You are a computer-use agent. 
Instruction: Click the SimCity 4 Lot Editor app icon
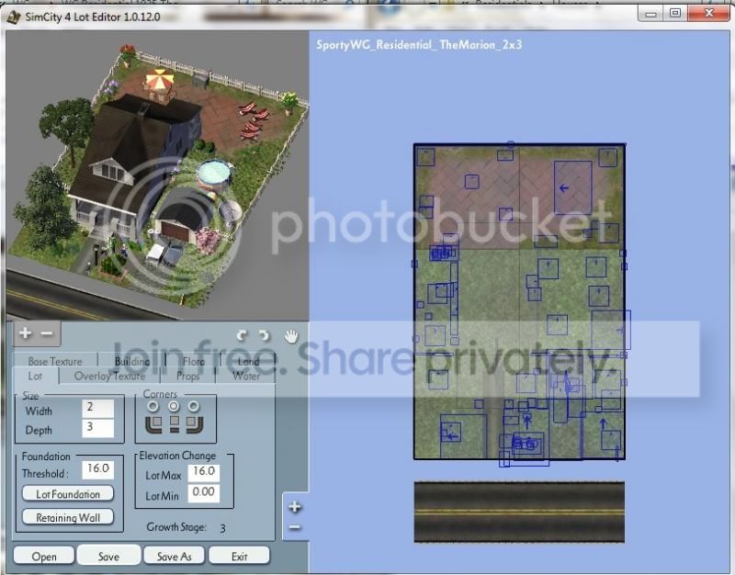pos(14,17)
